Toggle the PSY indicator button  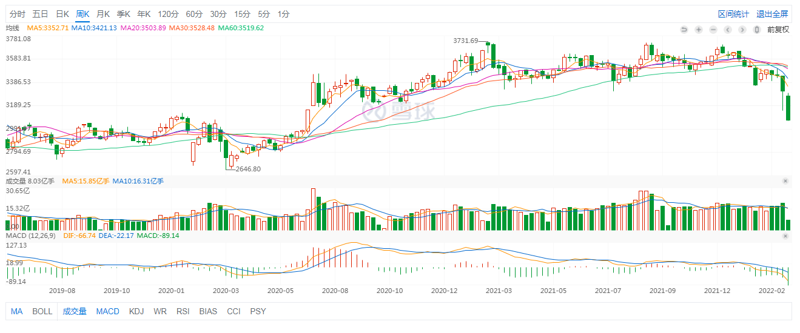pos(258,311)
